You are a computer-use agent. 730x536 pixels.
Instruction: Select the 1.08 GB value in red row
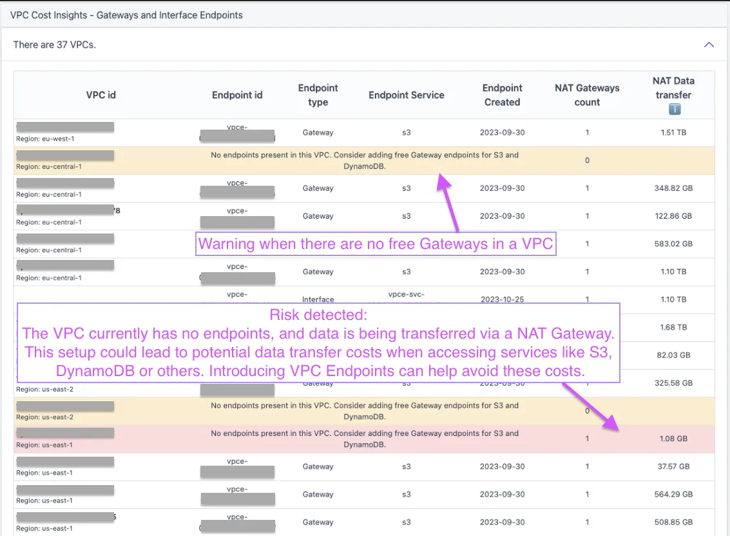click(674, 439)
